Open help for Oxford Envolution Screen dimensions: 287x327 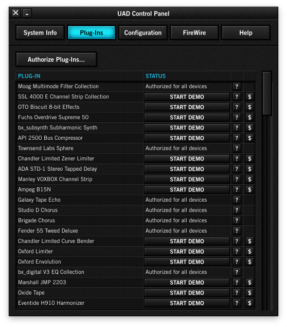click(237, 262)
